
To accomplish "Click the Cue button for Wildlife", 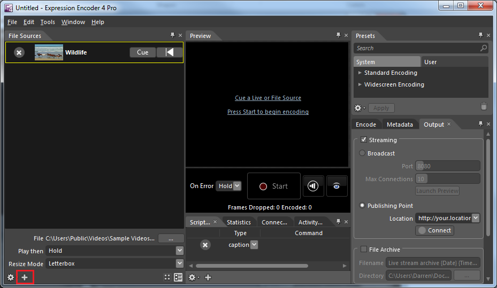I will (143, 52).
